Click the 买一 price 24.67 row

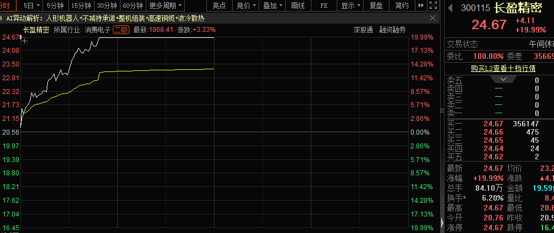point(493,124)
